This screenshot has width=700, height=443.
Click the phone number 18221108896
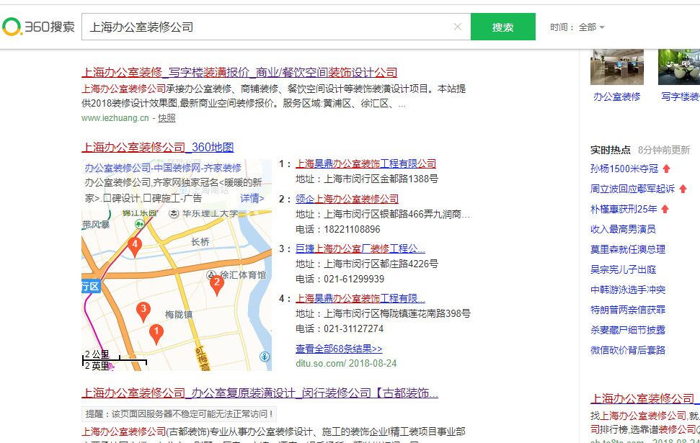(x=352, y=229)
